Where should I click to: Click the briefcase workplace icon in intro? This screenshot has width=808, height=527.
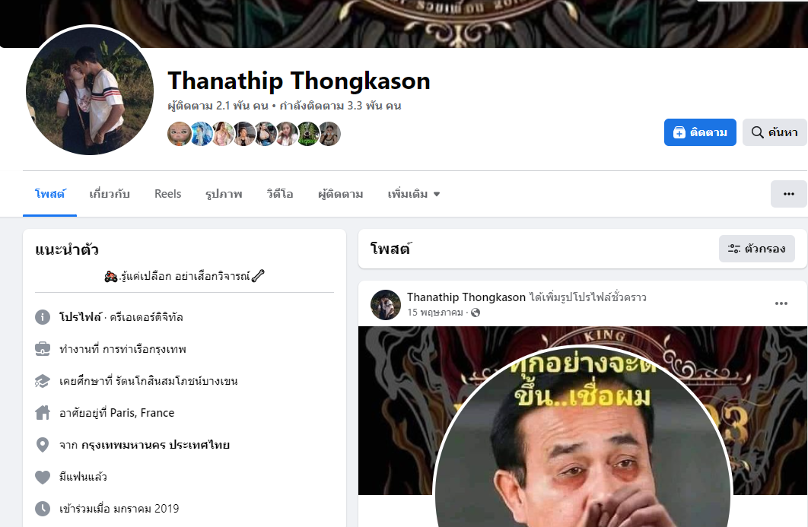coord(43,349)
